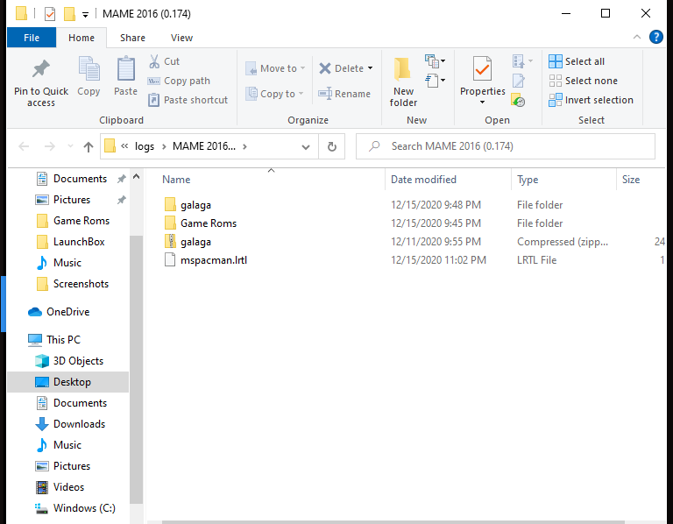673x524 pixels.
Task: Open the Properties dropdown arrow
Action: [483, 103]
